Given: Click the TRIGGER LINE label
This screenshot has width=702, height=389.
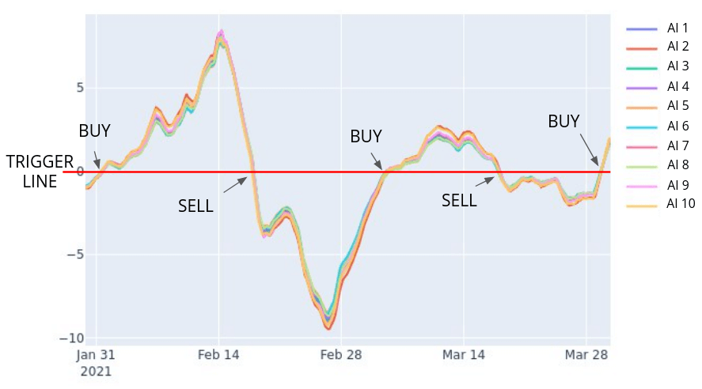Looking at the screenshot, I should tap(40, 172).
